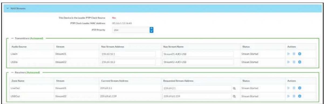
Task: Edit the PTP Priority value field
Action: point(131,30)
